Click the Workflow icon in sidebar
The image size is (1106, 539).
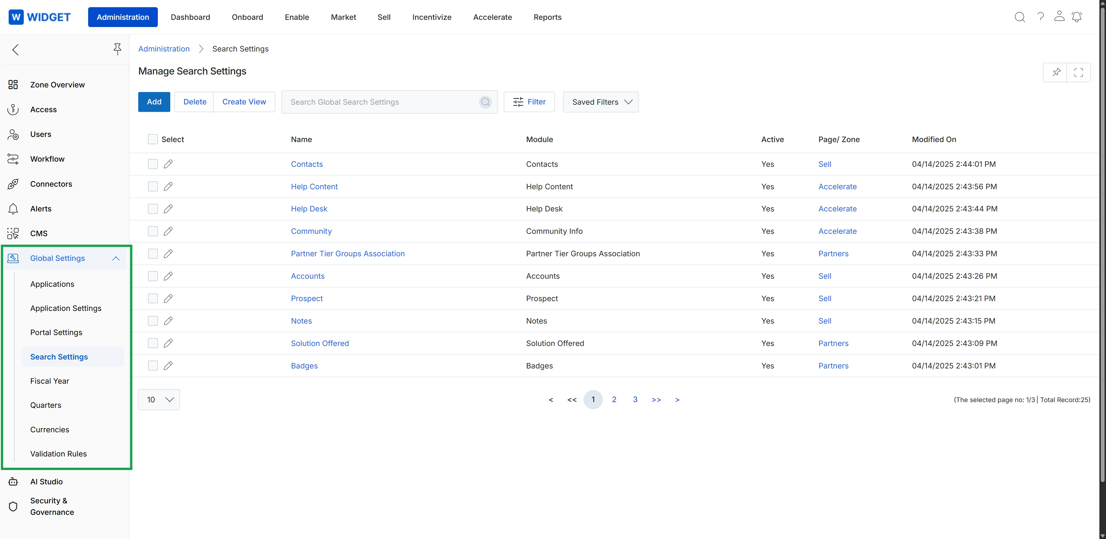13,159
